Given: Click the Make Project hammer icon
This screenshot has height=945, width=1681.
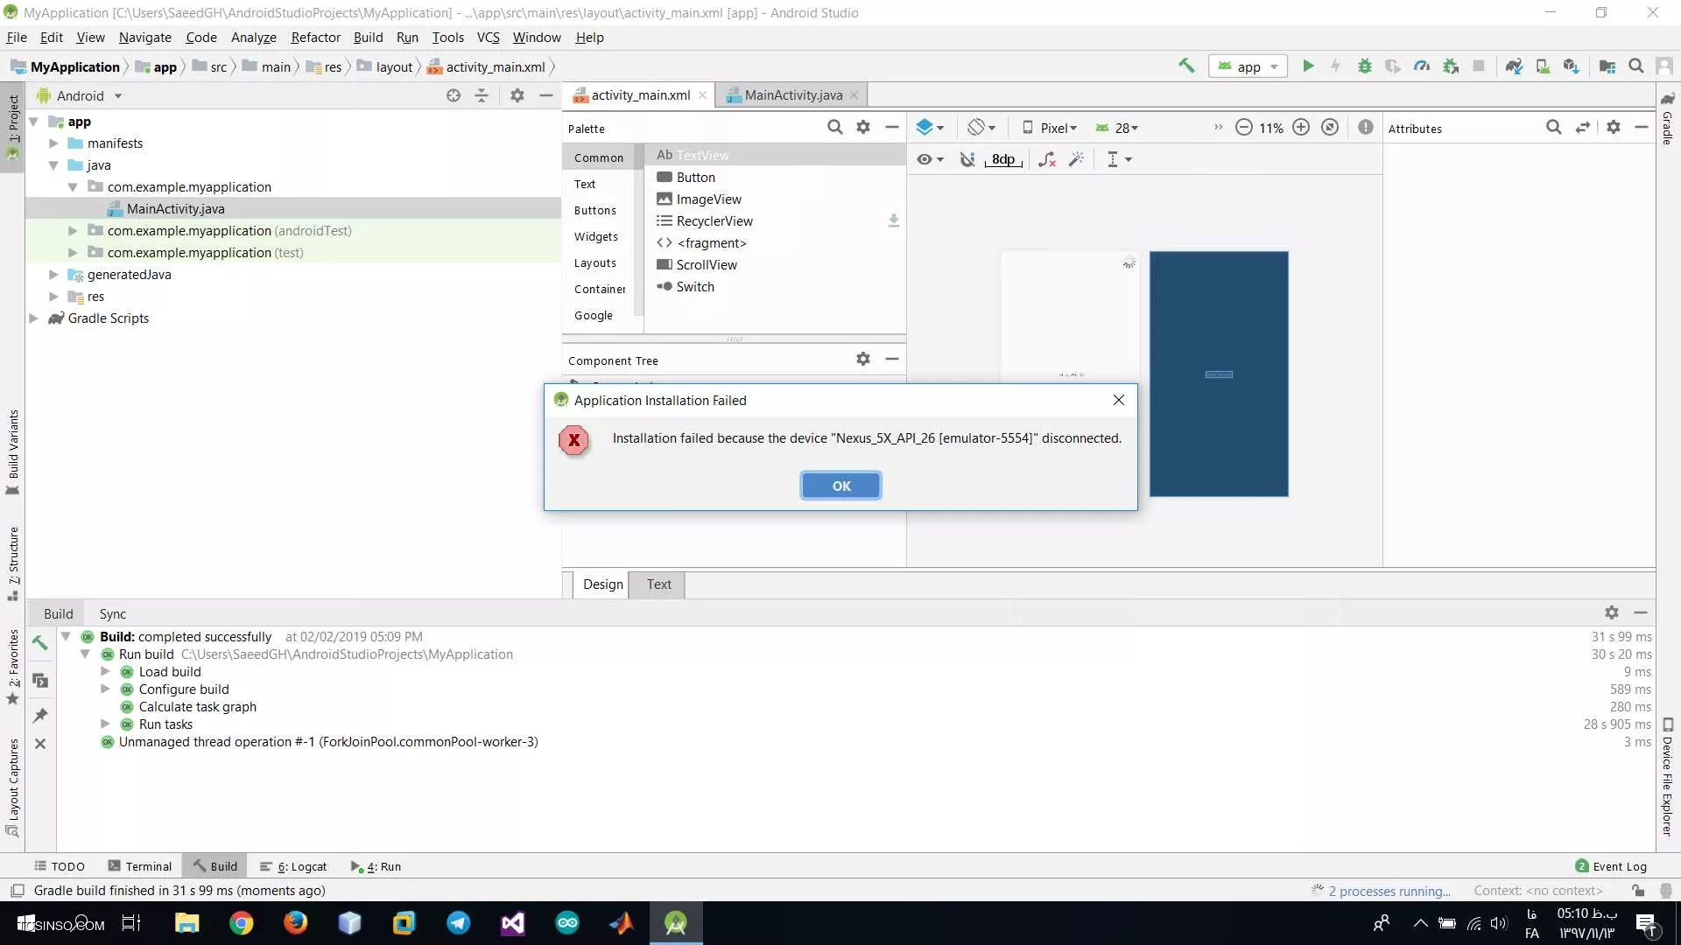Looking at the screenshot, I should point(1186,66).
